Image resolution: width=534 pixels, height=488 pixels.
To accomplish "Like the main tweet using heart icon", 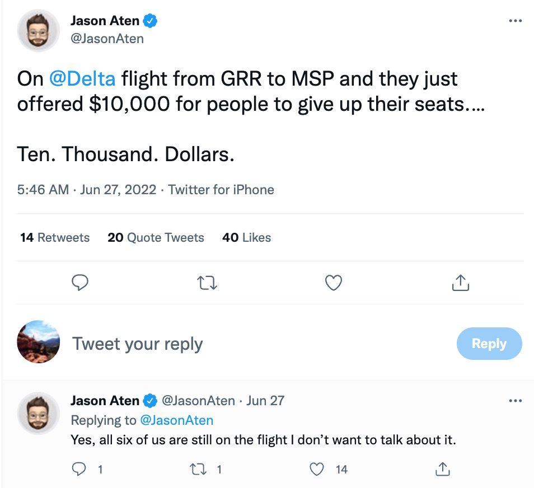I will pyautogui.click(x=333, y=283).
